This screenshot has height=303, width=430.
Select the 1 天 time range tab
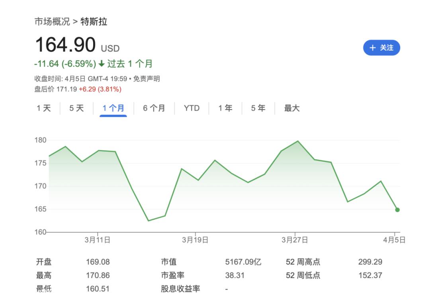(x=44, y=108)
